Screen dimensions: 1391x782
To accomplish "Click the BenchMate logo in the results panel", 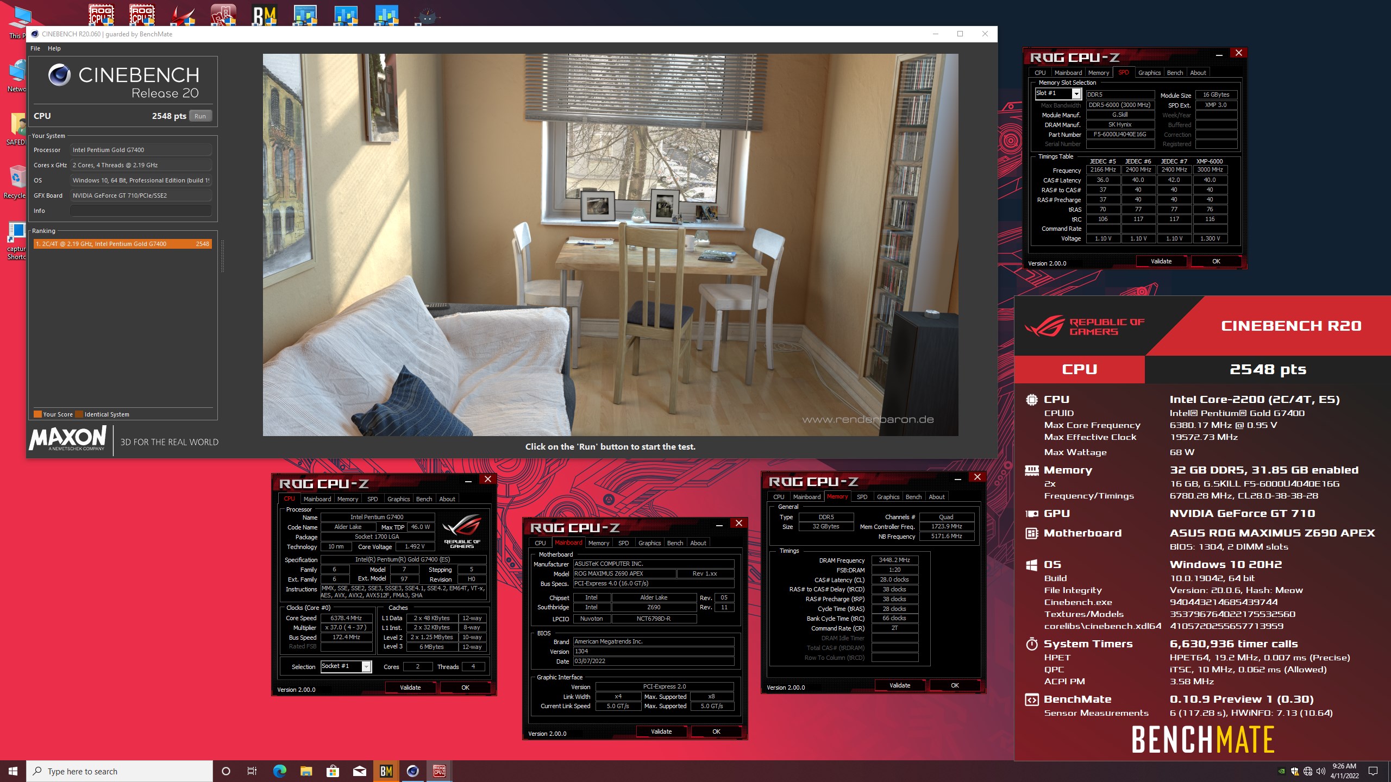I will 1203,739.
